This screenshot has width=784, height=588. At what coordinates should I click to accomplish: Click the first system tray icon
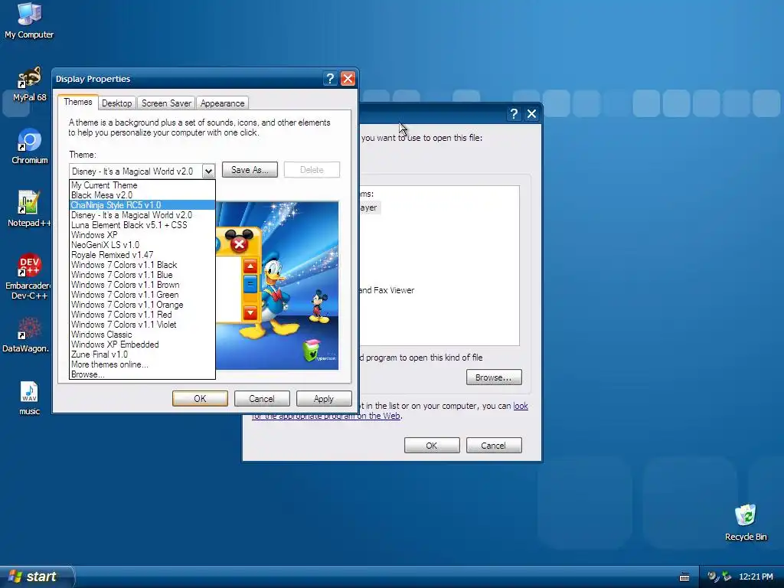(x=713, y=577)
